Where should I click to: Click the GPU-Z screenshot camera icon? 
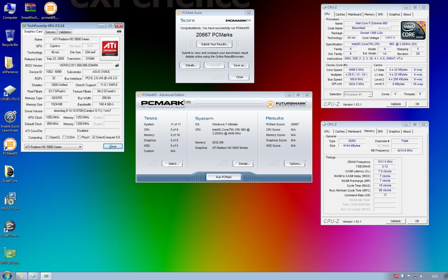[119, 32]
